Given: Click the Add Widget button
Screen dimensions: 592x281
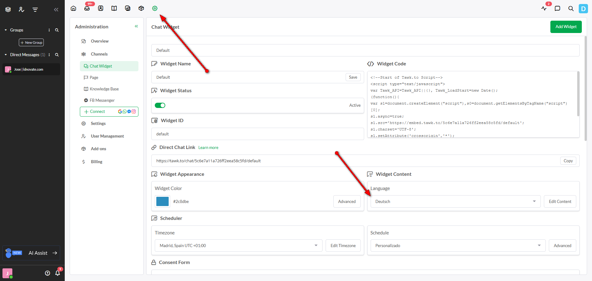Looking at the screenshot, I should tap(566, 27).
